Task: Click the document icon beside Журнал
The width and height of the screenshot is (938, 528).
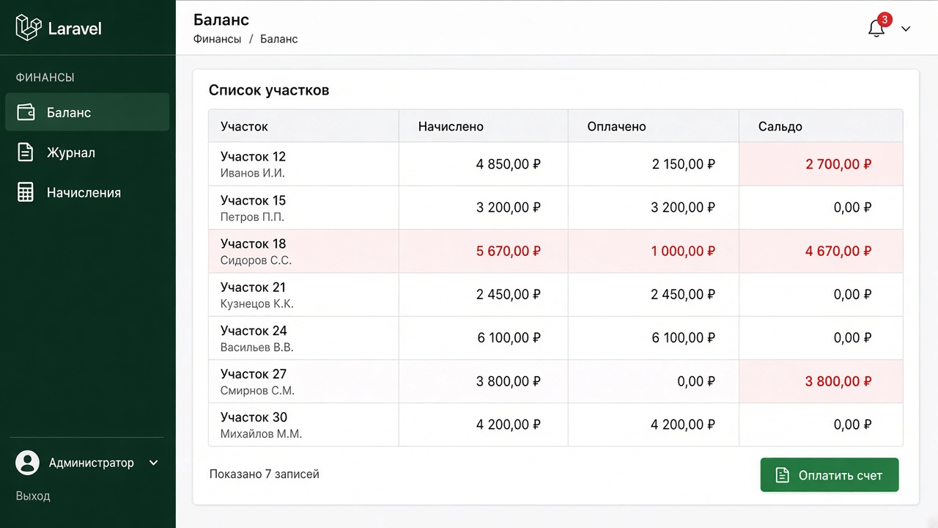Action: [26, 153]
